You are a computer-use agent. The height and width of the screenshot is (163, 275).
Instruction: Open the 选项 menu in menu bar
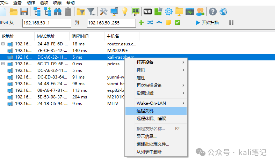pos(44,2)
